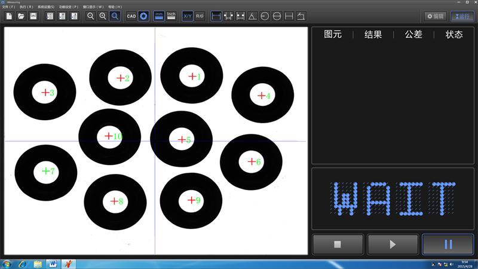Click the CAD toolbar button

[x=131, y=16]
